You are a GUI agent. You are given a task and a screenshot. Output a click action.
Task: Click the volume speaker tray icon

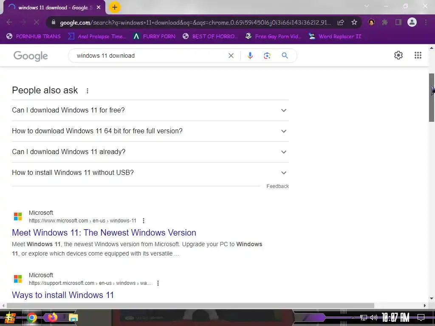coord(374,318)
